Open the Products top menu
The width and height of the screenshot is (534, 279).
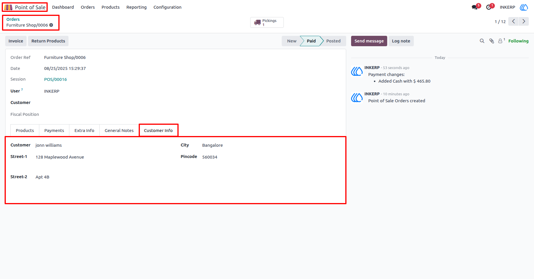pyautogui.click(x=110, y=7)
